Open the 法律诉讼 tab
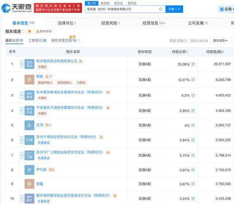Image resolution: width=234 pixels, height=205 pixels. click(x=67, y=23)
